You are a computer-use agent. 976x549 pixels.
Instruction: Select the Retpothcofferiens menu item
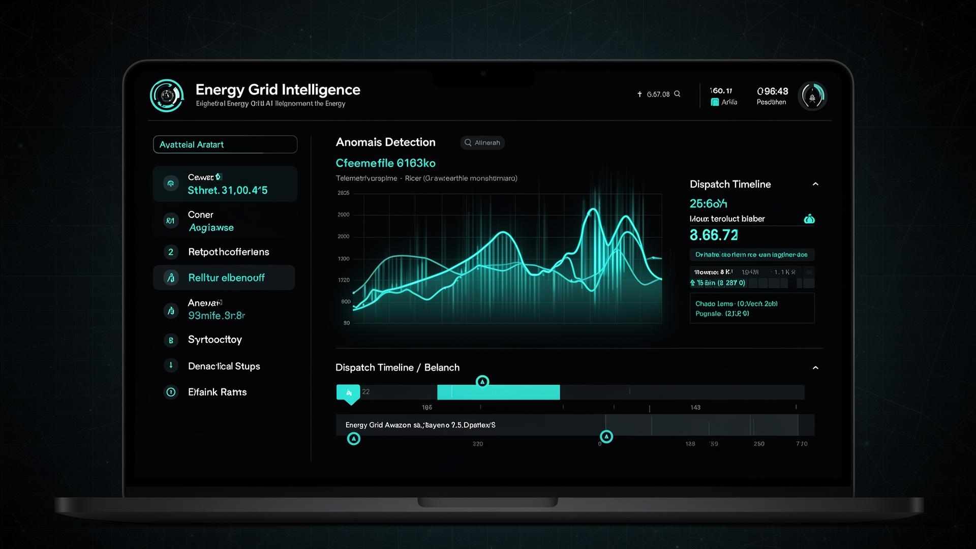[228, 252]
